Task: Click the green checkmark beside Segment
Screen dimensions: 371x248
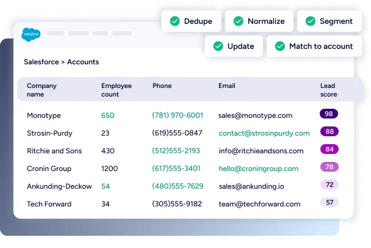Action: coord(310,21)
